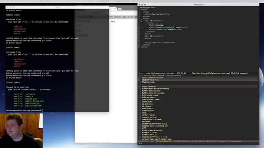264x148 pixels.
Task: Click 'git add .' command in terminal
Action: coord(46,73)
